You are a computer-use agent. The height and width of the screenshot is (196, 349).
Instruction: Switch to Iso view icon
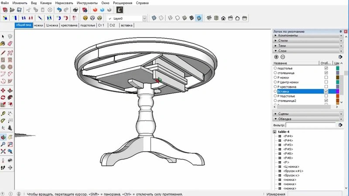209,18
